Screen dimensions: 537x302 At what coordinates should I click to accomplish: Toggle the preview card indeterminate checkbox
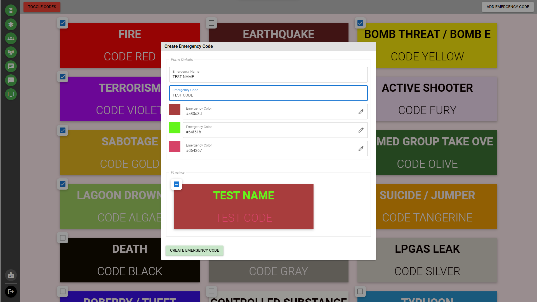click(176, 184)
